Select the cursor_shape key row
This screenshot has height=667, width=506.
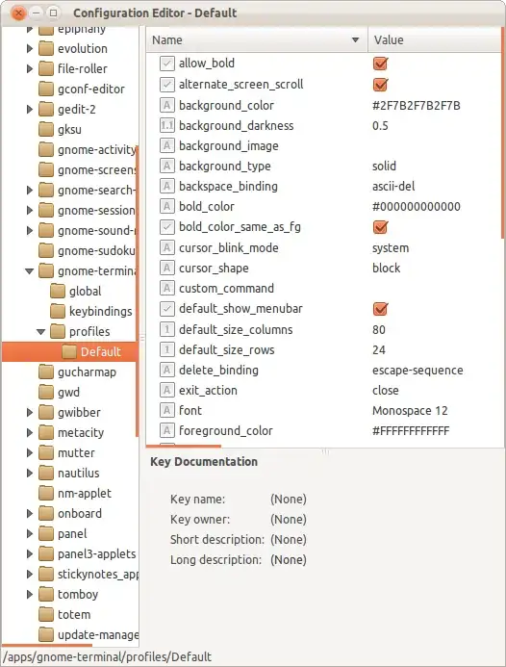(x=323, y=268)
